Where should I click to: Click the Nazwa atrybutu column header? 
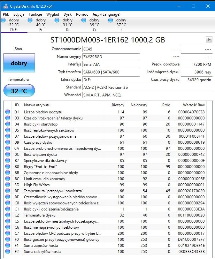[x=63, y=105]
